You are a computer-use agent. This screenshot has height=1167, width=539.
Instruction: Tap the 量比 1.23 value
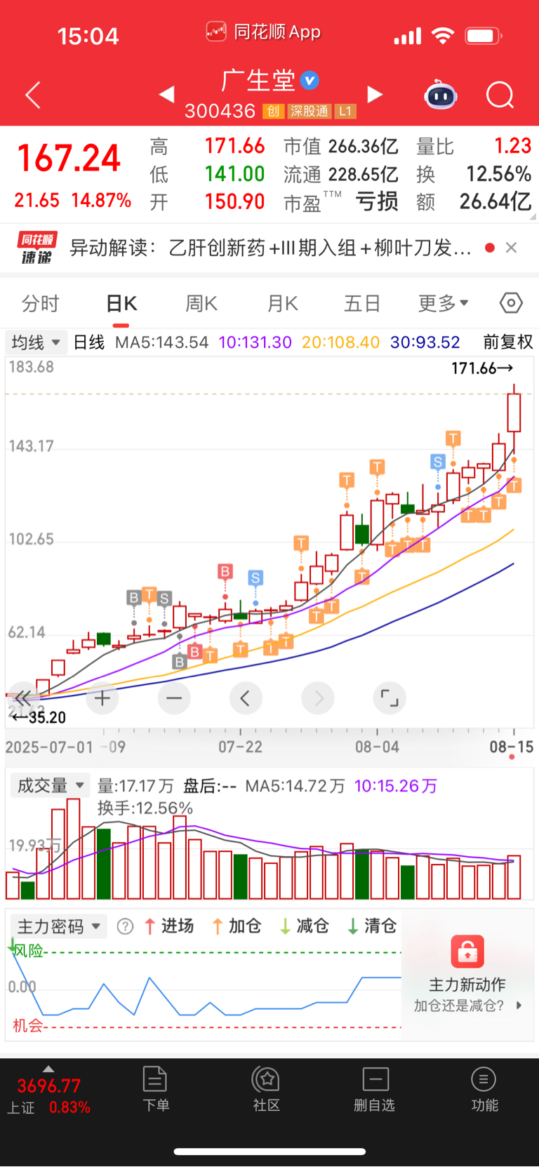coord(512,146)
